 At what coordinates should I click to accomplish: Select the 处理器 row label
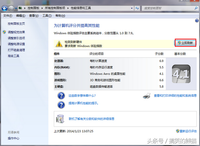coord(59,61)
